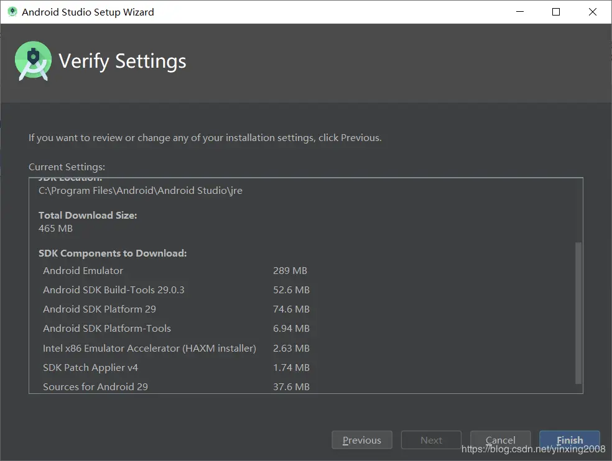Click the SDK Components to Download heading

pos(113,253)
